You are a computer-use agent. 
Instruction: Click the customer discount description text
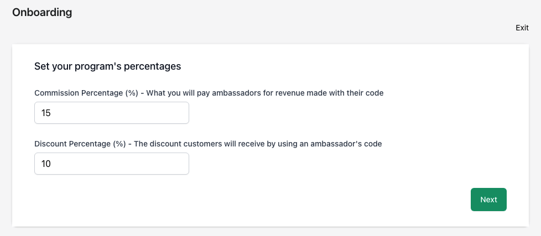click(x=258, y=144)
